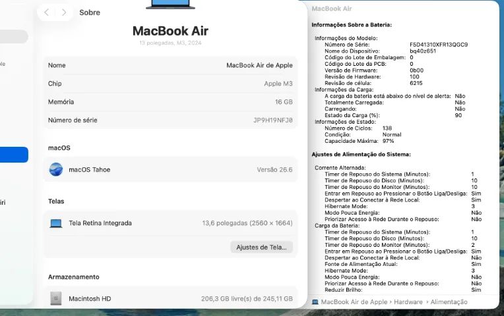The width and height of the screenshot is (504, 316).
Task: Click 'MacBook Air de Apple' in path bar
Action: point(354,302)
